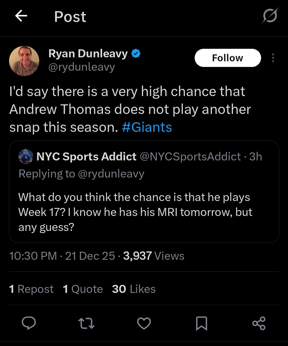
Task: Tap the Ryan Dunleavy display name
Action: 88,53
